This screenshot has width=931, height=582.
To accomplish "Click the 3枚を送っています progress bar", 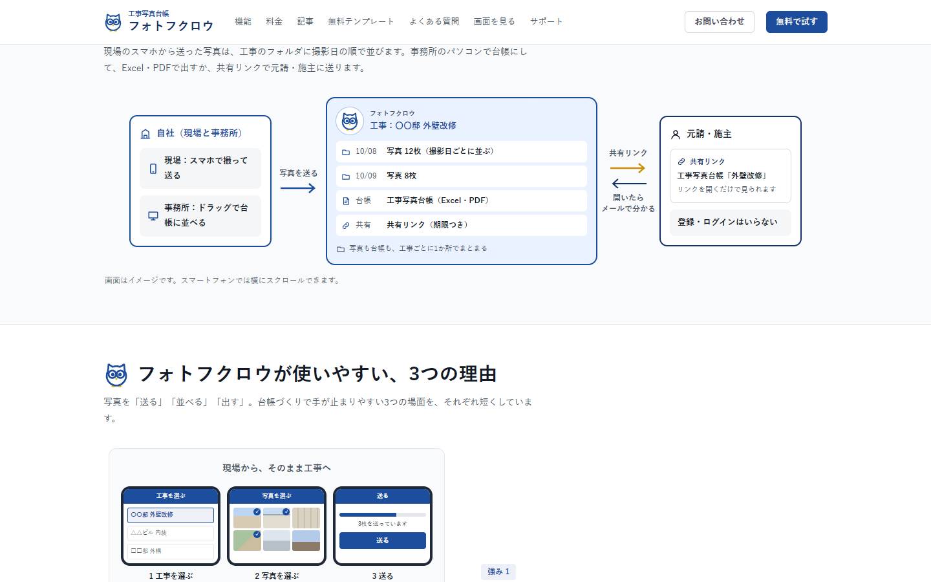I will [383, 515].
